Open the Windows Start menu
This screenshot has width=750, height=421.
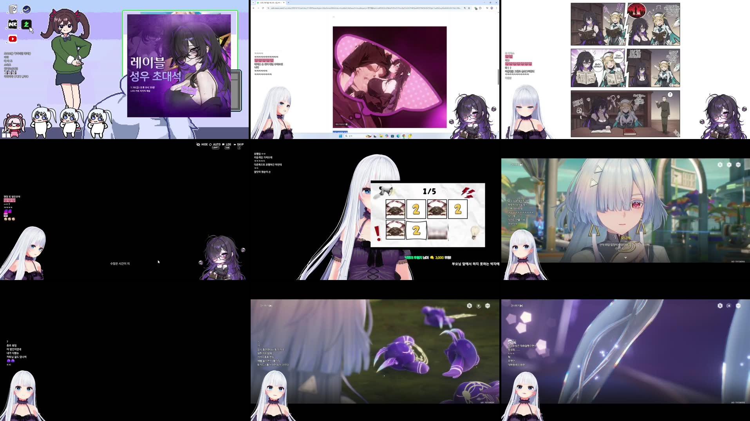point(340,137)
